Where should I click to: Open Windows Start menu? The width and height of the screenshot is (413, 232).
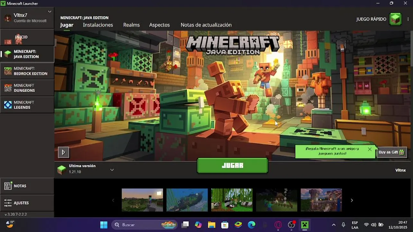(x=104, y=225)
